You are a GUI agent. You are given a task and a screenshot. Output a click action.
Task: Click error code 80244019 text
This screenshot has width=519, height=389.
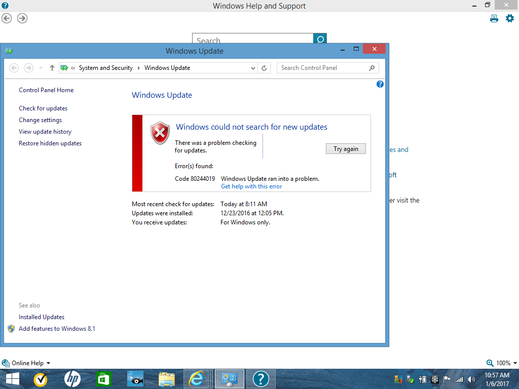[x=195, y=179]
